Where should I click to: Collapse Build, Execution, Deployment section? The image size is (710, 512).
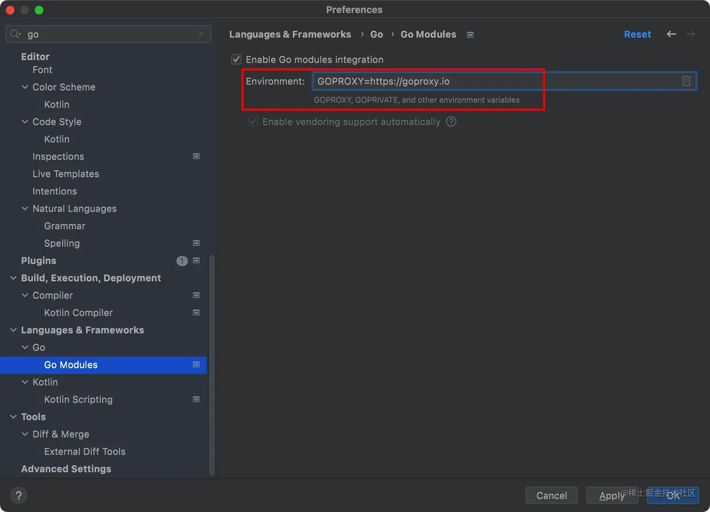coord(14,278)
